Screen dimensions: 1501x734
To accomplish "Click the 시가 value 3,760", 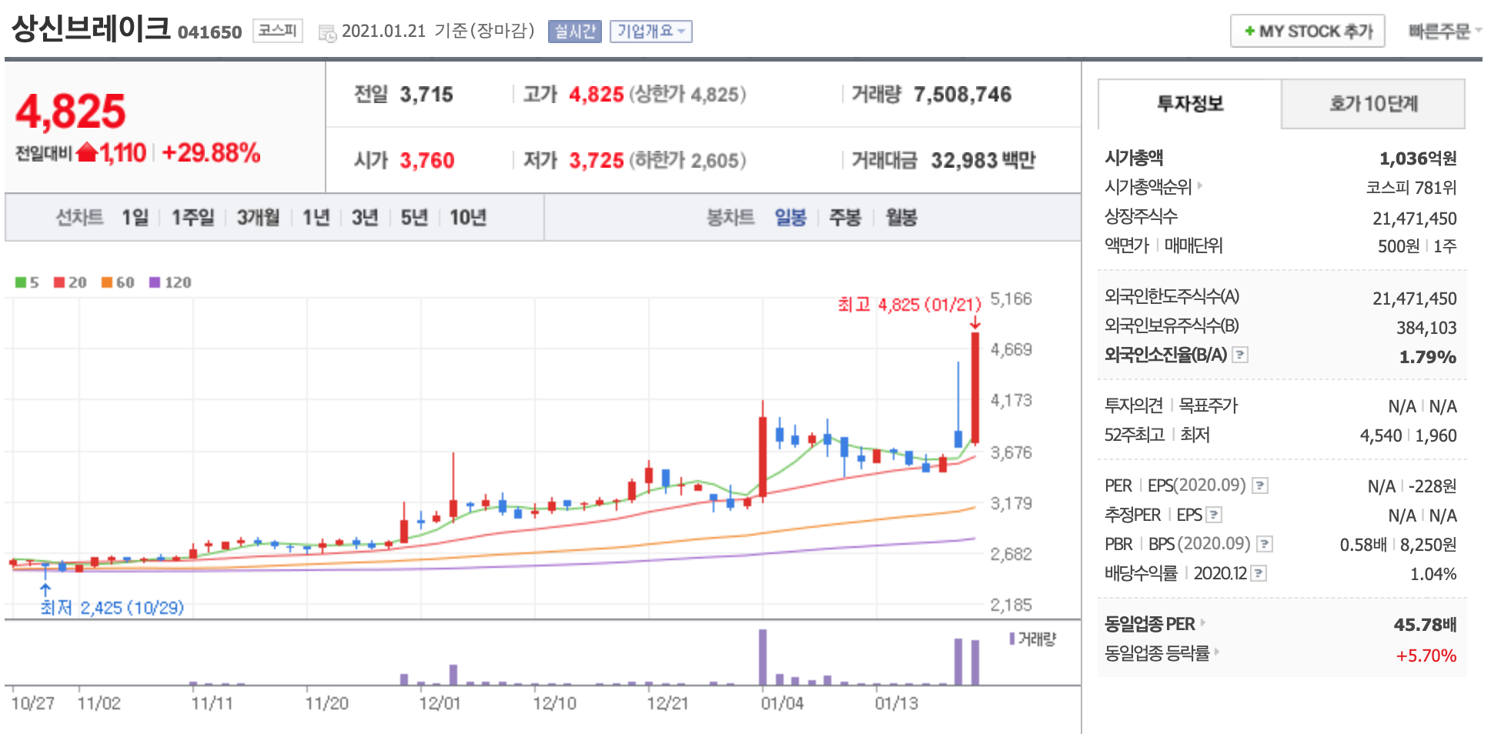I will coord(427,160).
